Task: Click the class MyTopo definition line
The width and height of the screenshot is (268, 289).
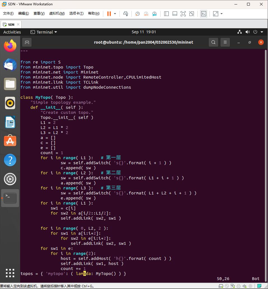Action: pyautogui.click(x=47, y=97)
